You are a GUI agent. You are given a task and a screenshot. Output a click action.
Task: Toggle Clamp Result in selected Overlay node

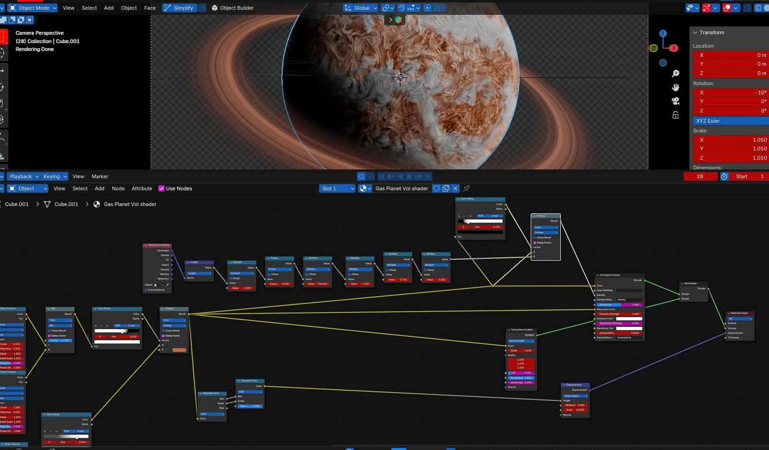pos(535,238)
